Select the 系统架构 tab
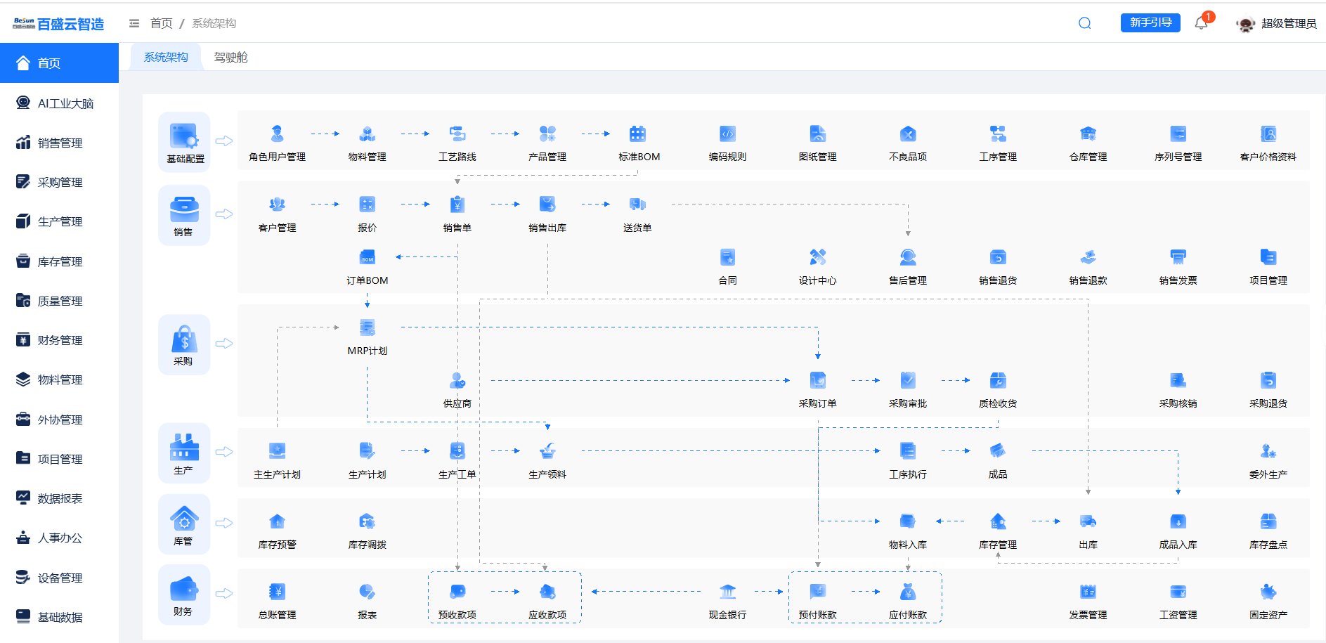The width and height of the screenshot is (1326, 643). pyautogui.click(x=166, y=57)
